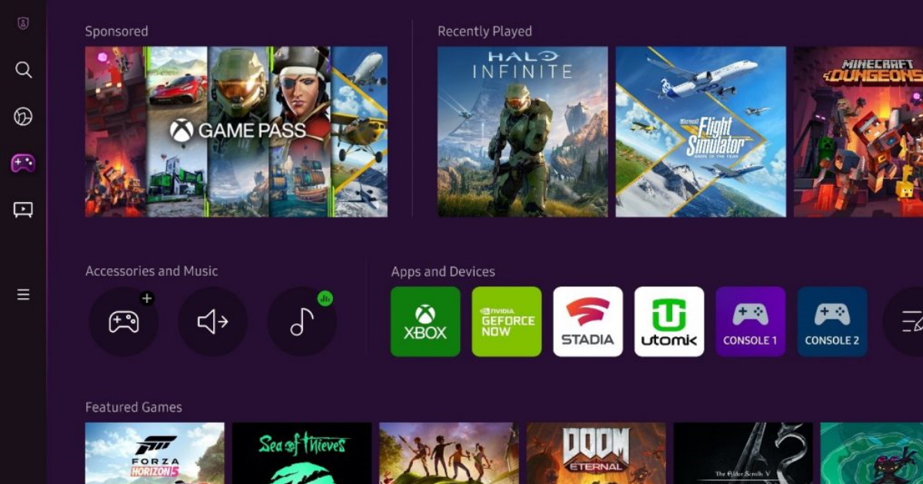Image resolution: width=923 pixels, height=484 pixels.
Task: Open the search icon in the sidebar
Action: [23, 70]
